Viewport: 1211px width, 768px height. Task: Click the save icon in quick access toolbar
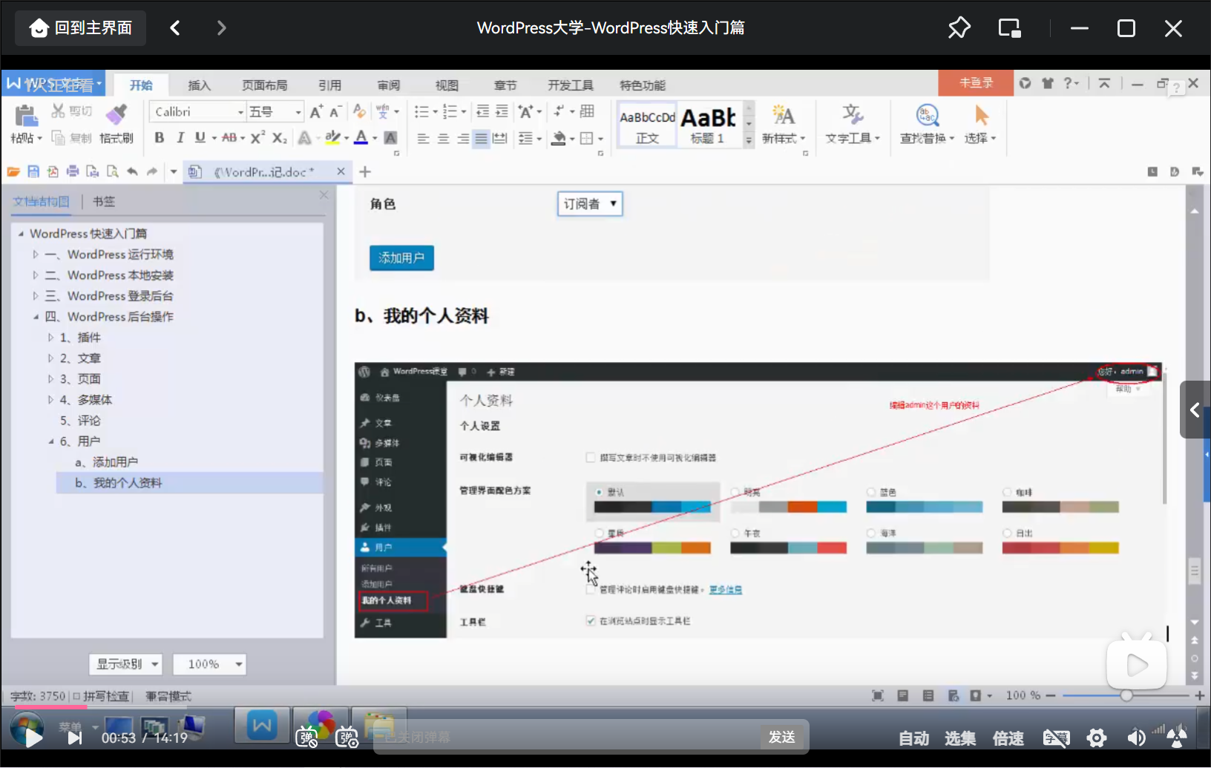pyautogui.click(x=33, y=171)
